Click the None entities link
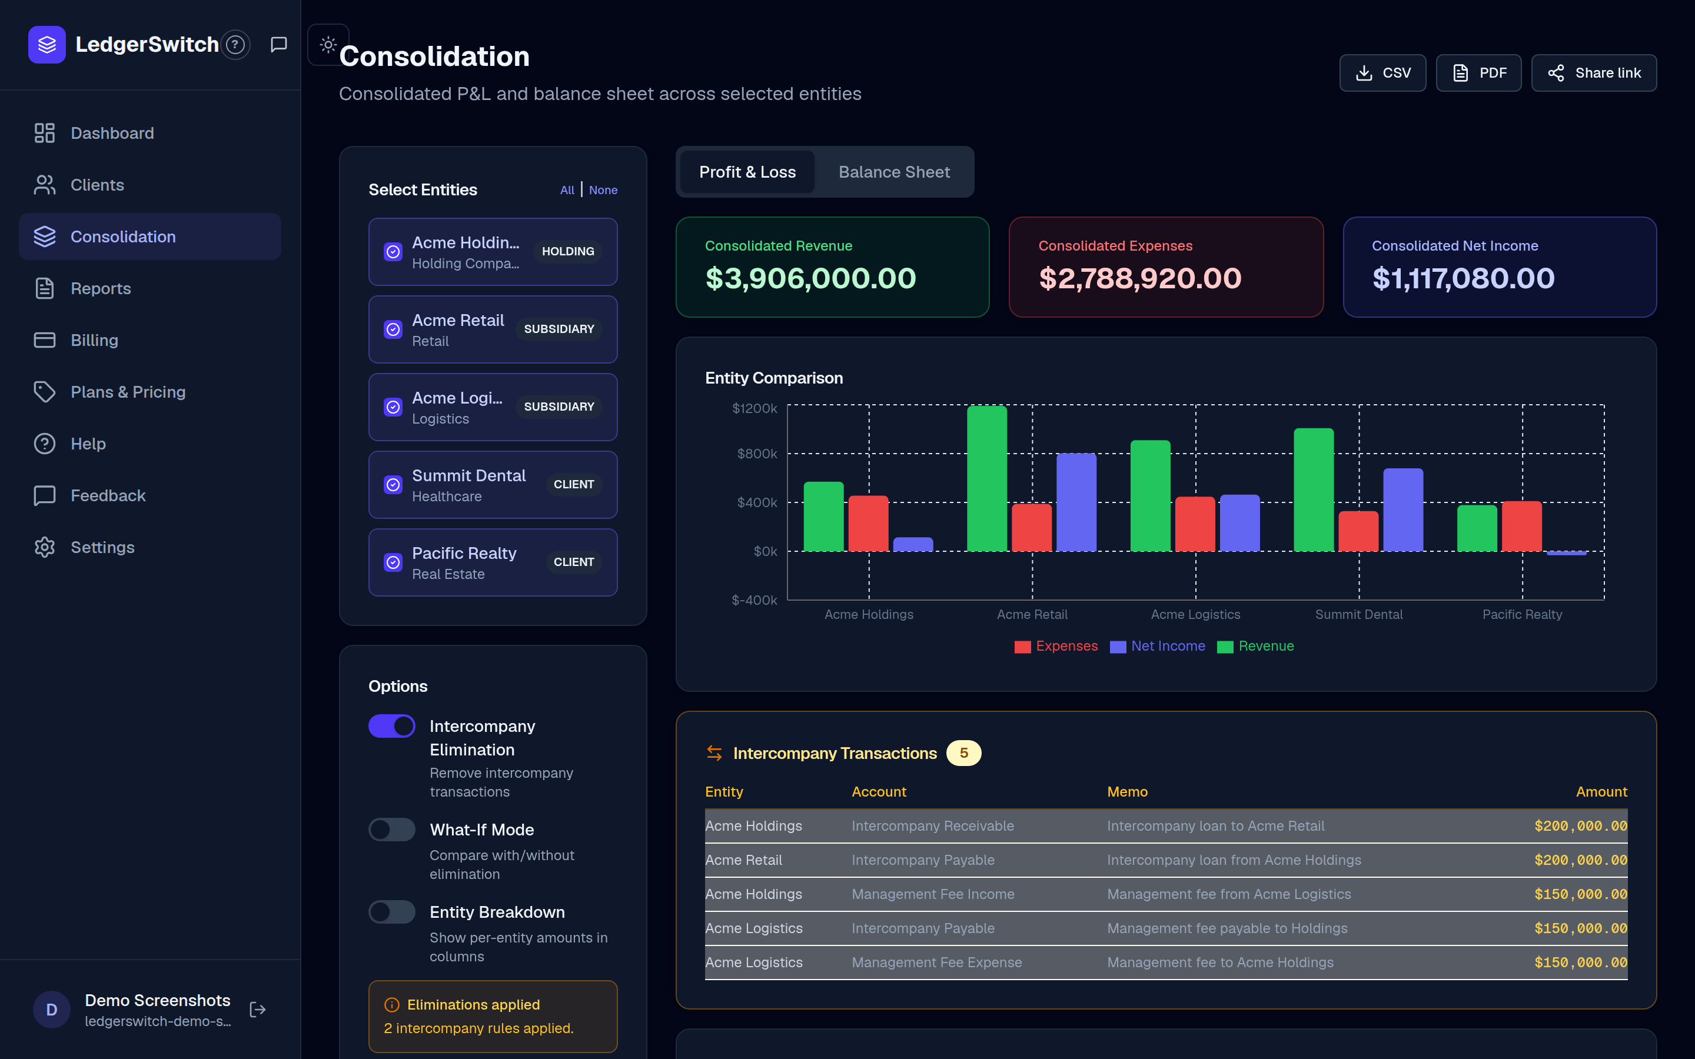Viewport: 1695px width, 1059px height. tap(603, 190)
